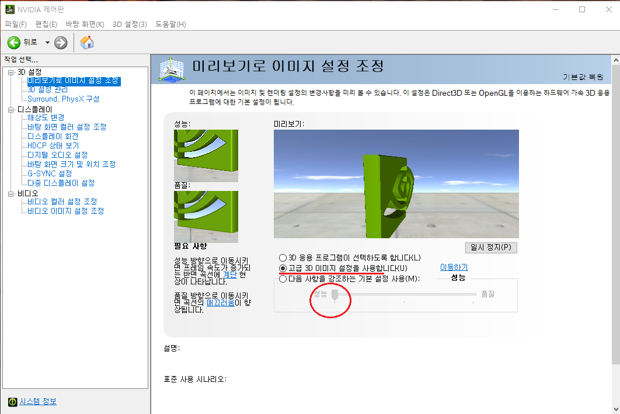
Task: Select 다음 사항을 강조하는 기본 설정 사용 radio
Action: pos(283,279)
